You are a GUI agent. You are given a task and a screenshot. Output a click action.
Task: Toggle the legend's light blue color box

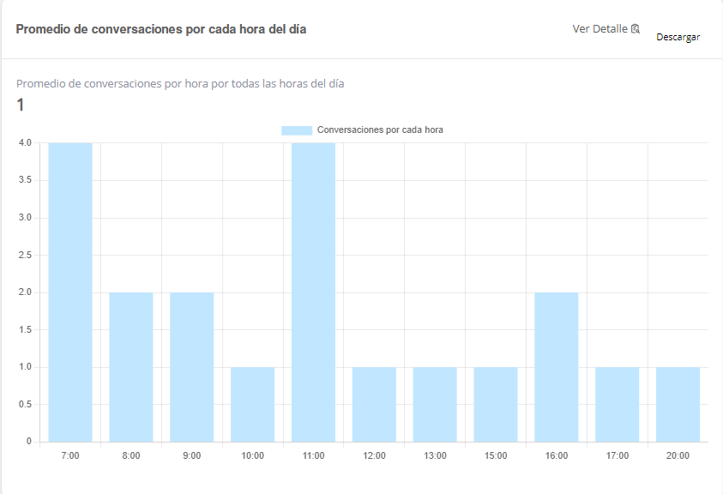point(297,130)
